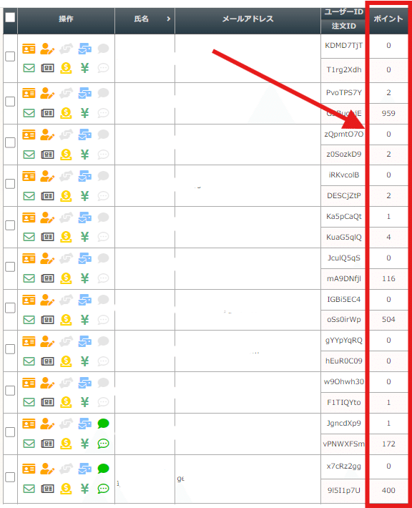This screenshot has width=412, height=508.
Task: Click yellow dollar coin icon in T1rg2Xdh row
Action: pyautogui.click(x=66, y=68)
